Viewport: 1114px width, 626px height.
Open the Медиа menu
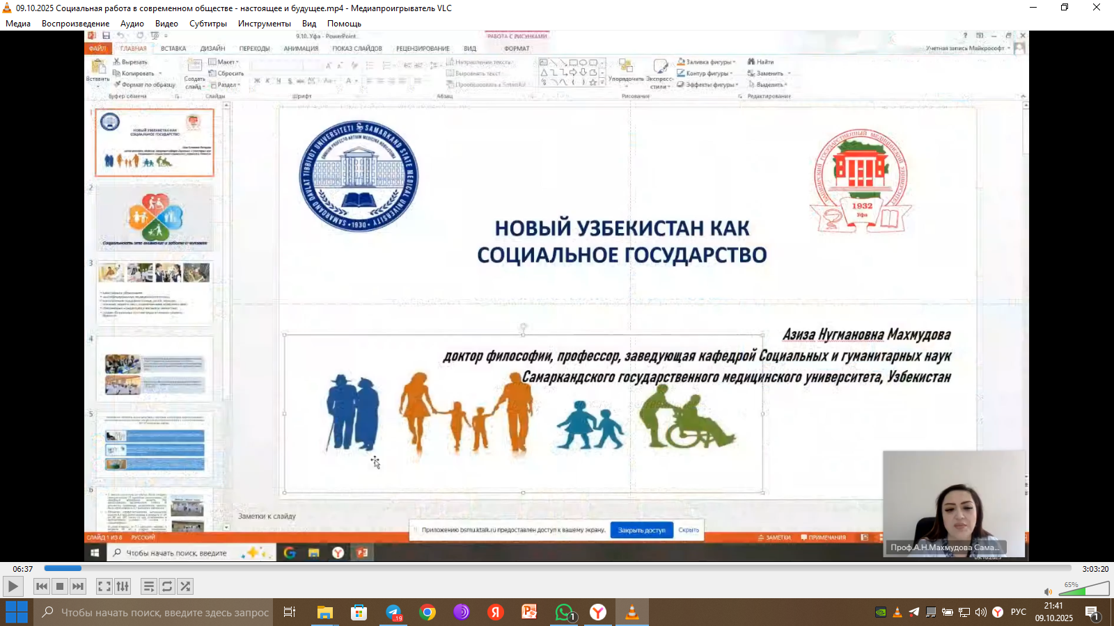pos(18,24)
